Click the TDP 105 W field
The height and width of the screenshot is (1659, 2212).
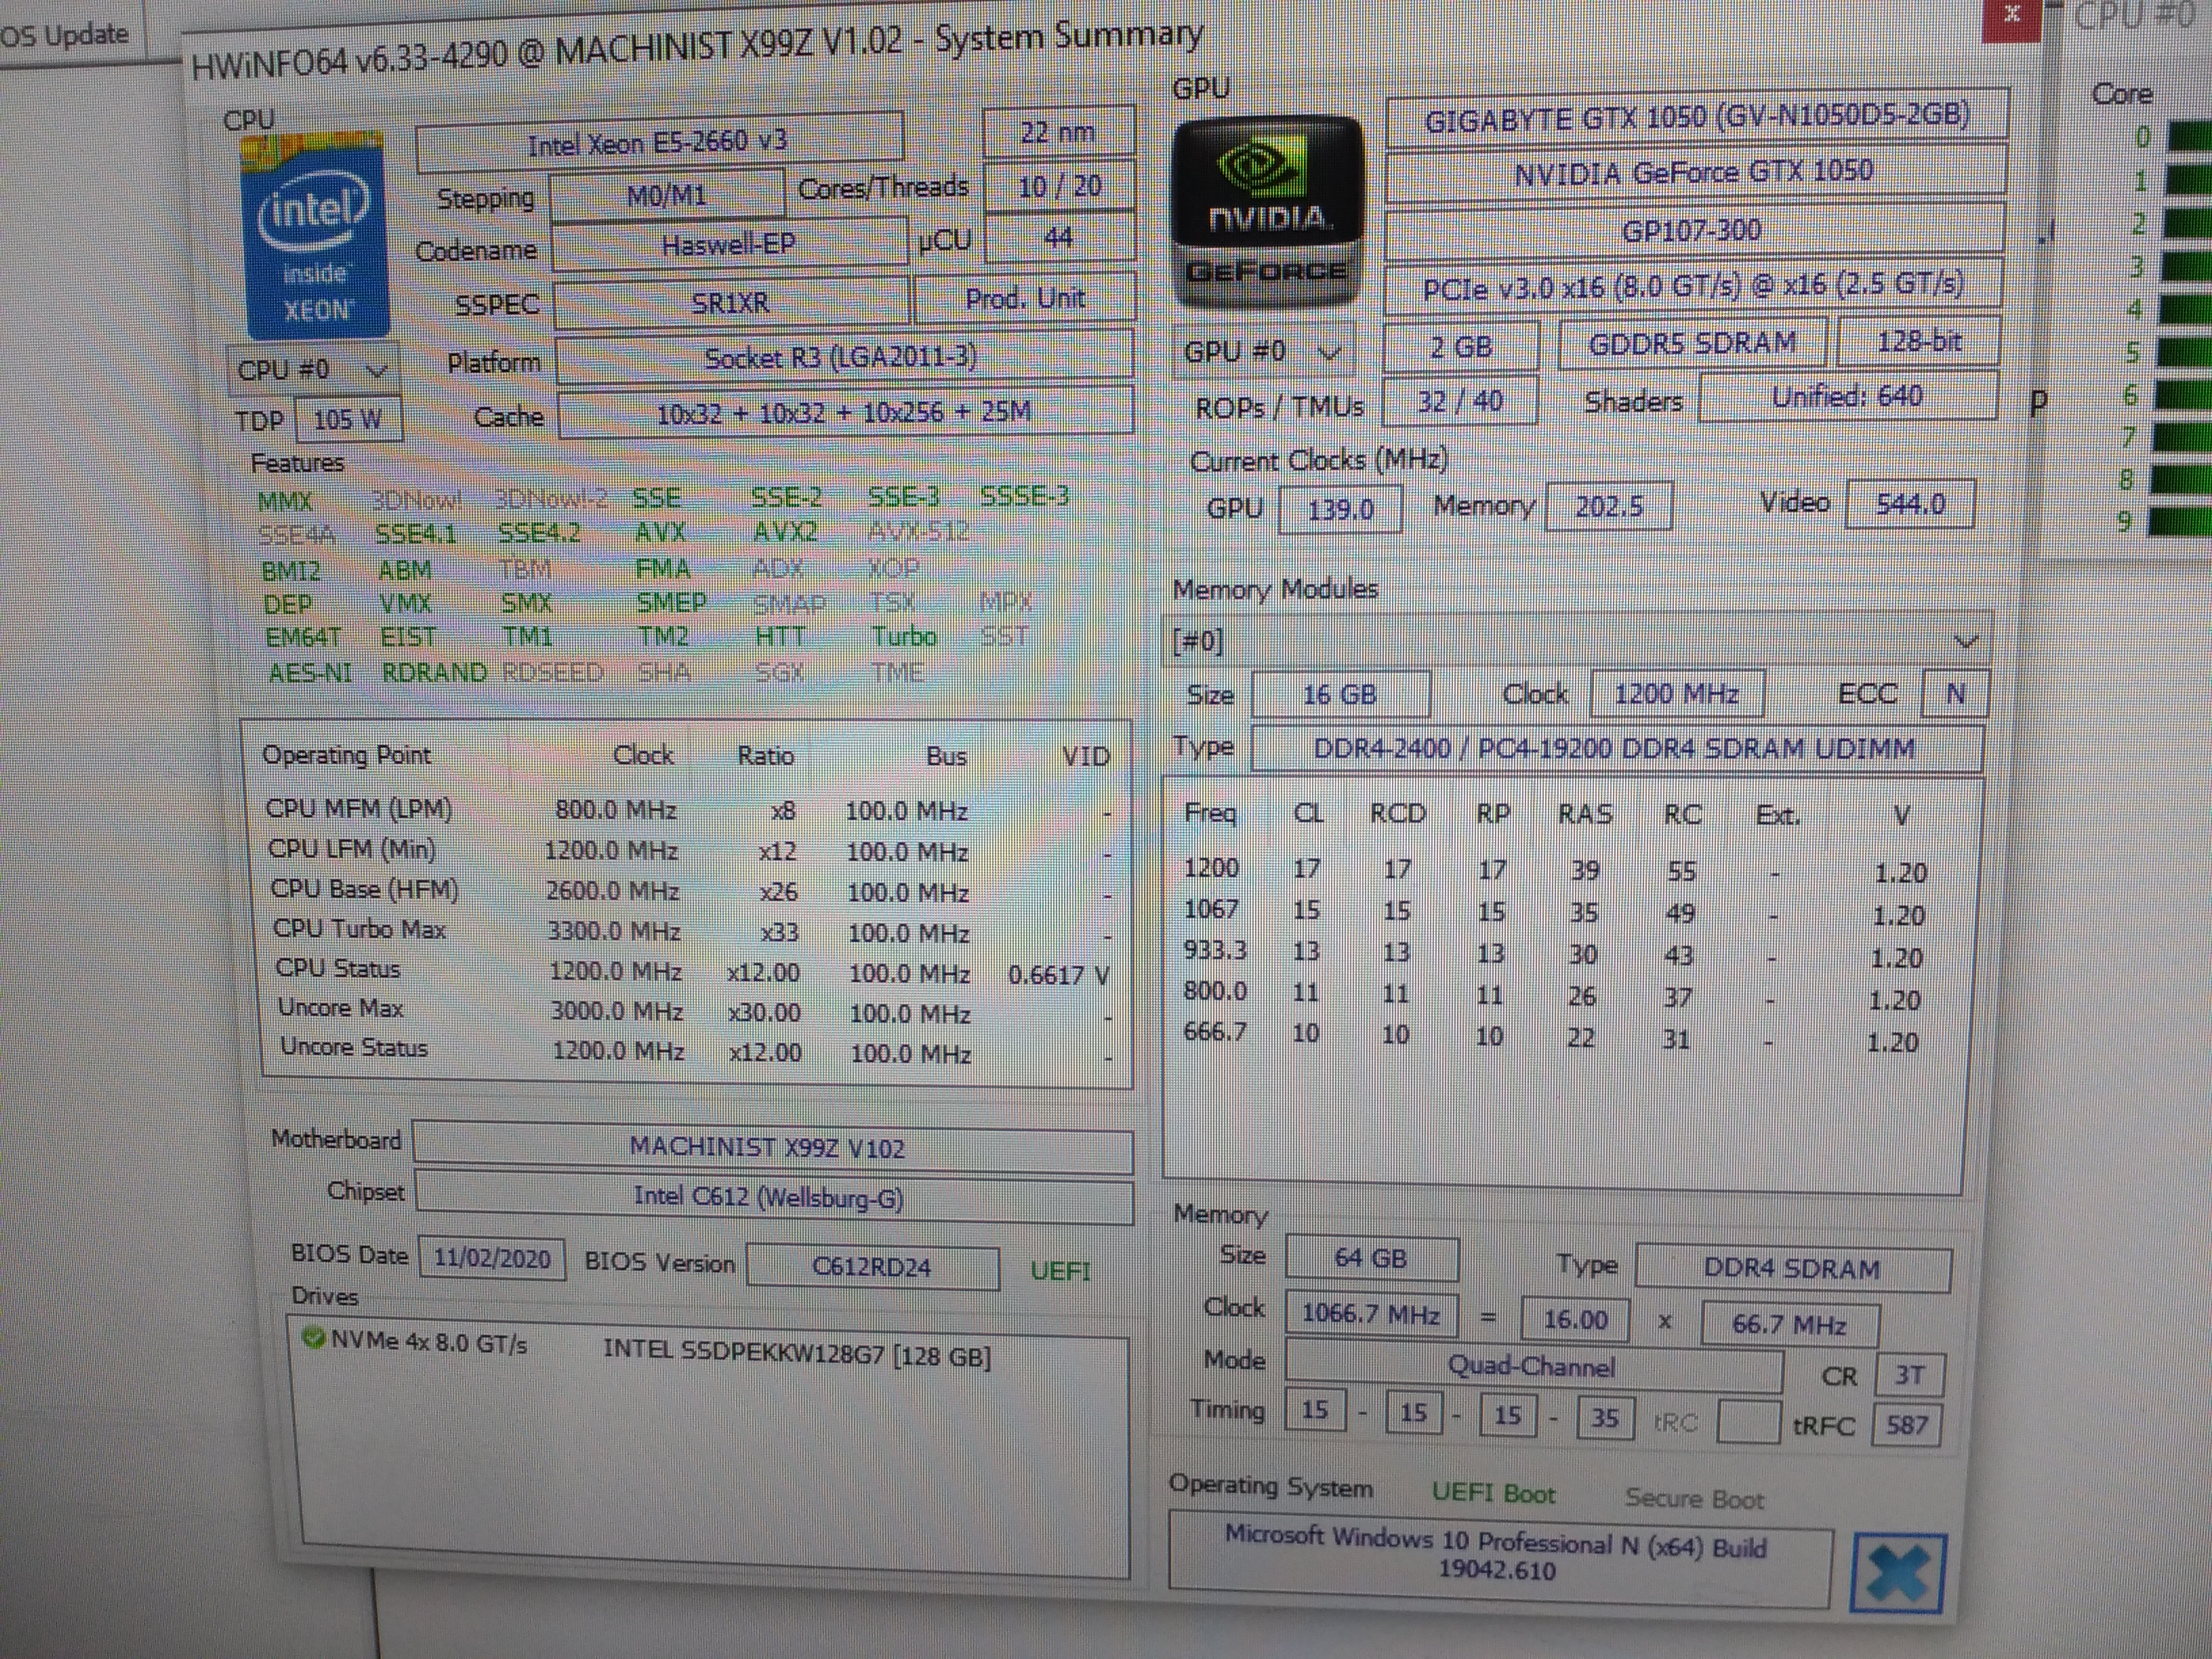347,419
